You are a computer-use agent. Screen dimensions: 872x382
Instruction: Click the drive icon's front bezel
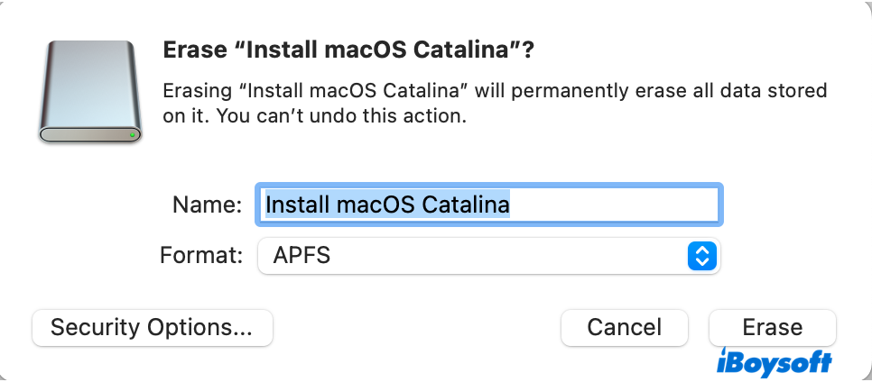tap(86, 135)
